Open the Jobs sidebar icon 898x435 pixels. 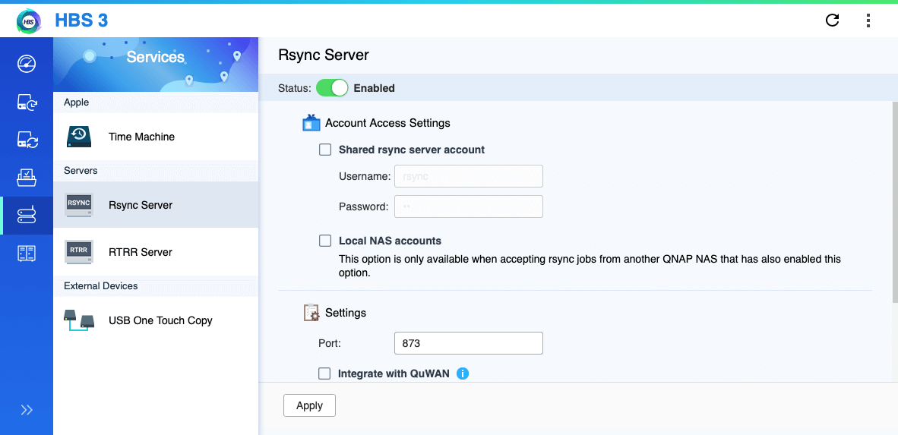click(x=27, y=178)
